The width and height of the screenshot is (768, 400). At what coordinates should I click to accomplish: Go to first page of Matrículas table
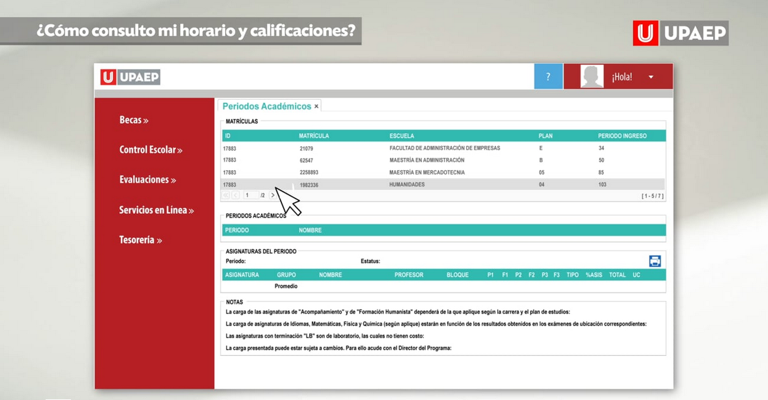coord(226,195)
